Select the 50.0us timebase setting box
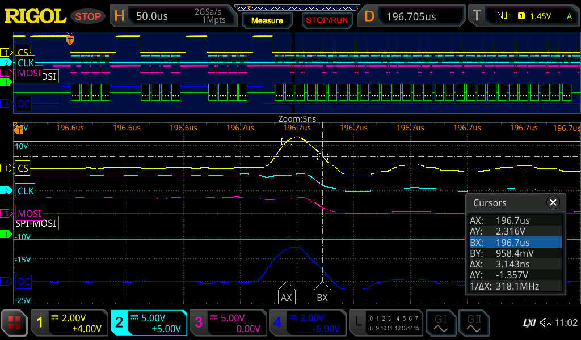The image size is (581, 340). [x=181, y=16]
